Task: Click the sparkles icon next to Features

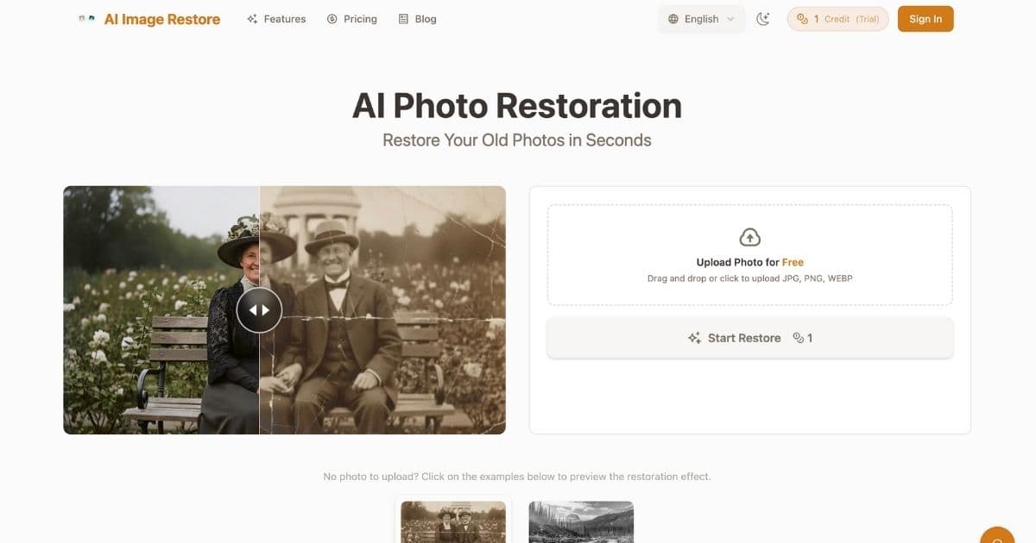Action: click(x=251, y=18)
